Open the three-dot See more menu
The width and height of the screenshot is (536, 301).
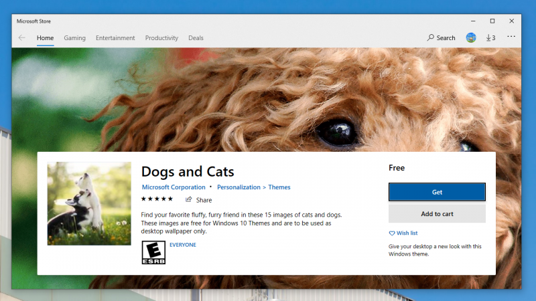pyautogui.click(x=511, y=37)
